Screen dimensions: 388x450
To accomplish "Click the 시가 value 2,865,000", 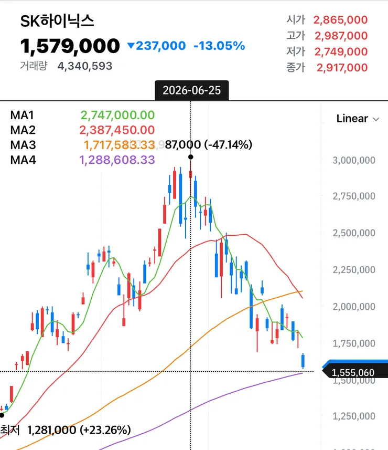I will (340, 20).
